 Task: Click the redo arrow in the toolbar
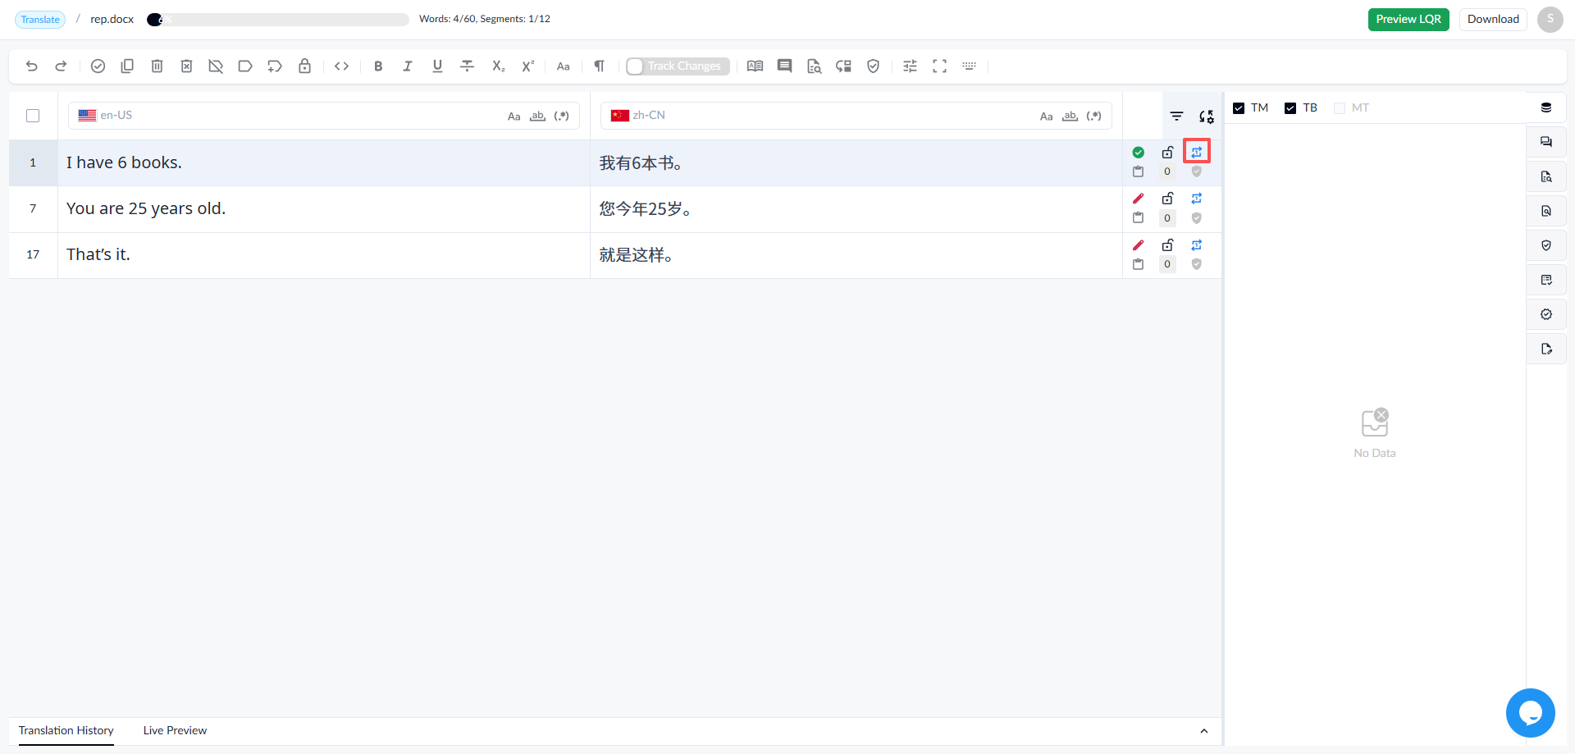tap(61, 66)
